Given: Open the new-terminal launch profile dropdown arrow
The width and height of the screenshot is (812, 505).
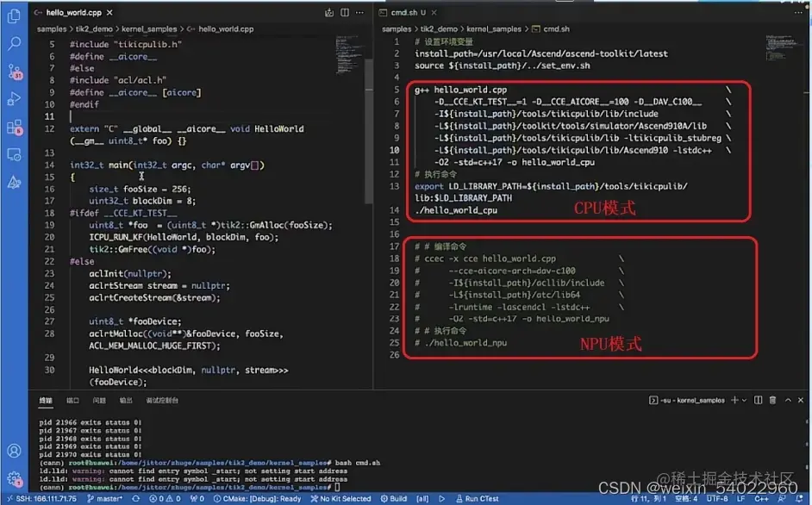Looking at the screenshot, I should 744,401.
